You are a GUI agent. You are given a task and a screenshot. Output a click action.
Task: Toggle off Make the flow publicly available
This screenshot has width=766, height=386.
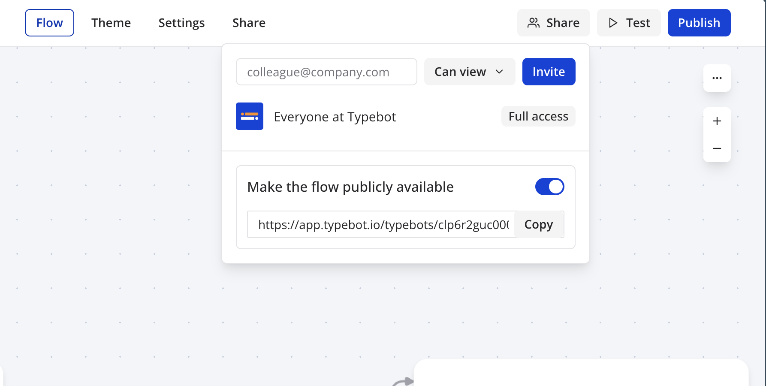click(549, 187)
